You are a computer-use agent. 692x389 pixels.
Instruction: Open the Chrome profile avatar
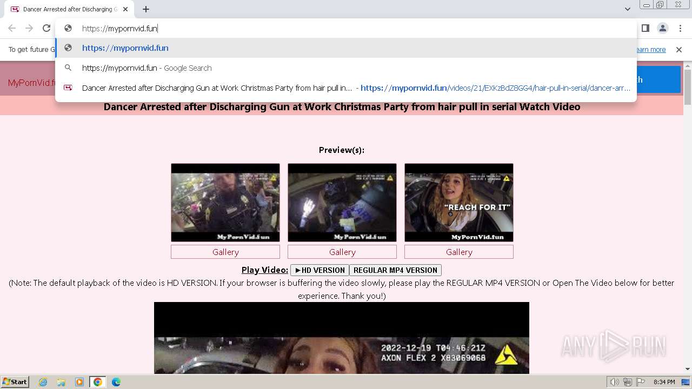[x=662, y=28]
